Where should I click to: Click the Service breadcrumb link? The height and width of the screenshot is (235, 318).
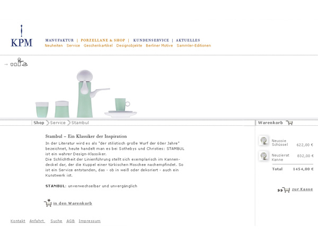[58, 123]
